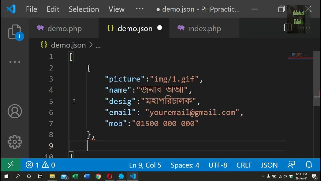This screenshot has width=321, height=181.
Task: Show hidden menu items via title bar ellipsis
Action: (140, 9)
